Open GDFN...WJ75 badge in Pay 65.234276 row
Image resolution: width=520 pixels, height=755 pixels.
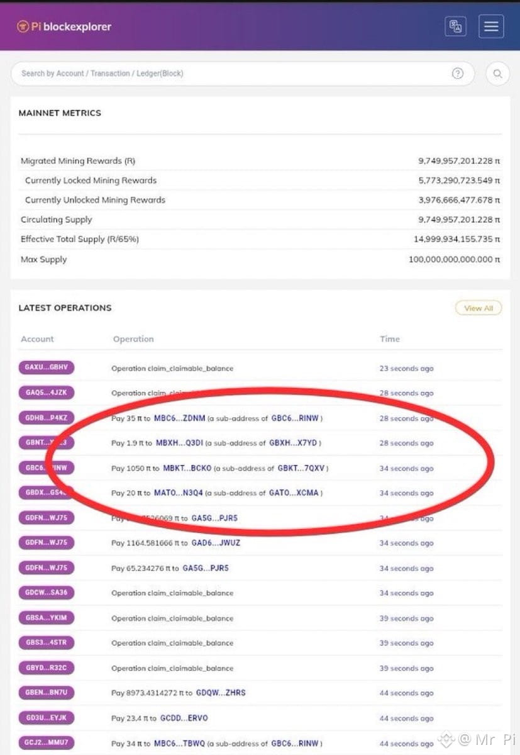[x=46, y=568]
